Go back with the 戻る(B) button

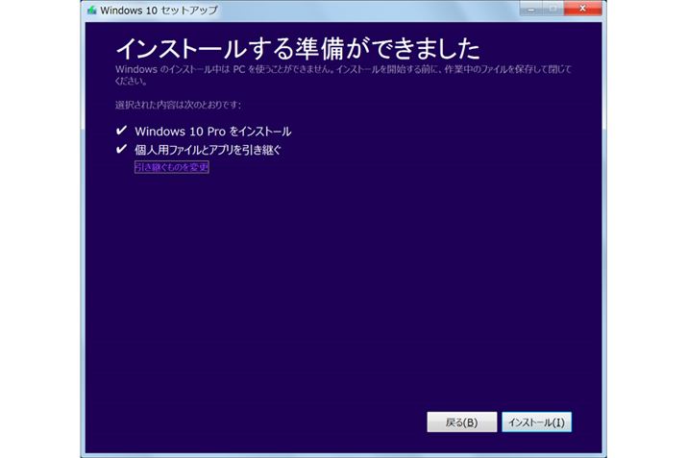pos(462,422)
